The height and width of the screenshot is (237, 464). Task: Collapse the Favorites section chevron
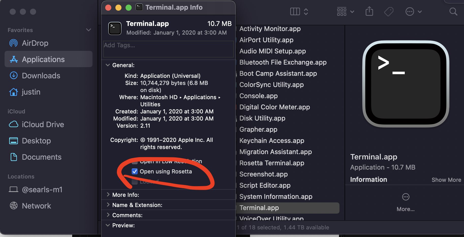88,30
